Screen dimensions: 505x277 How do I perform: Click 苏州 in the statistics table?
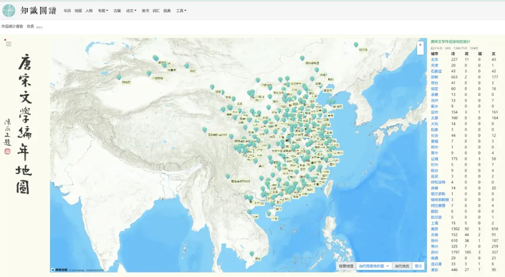435,252
